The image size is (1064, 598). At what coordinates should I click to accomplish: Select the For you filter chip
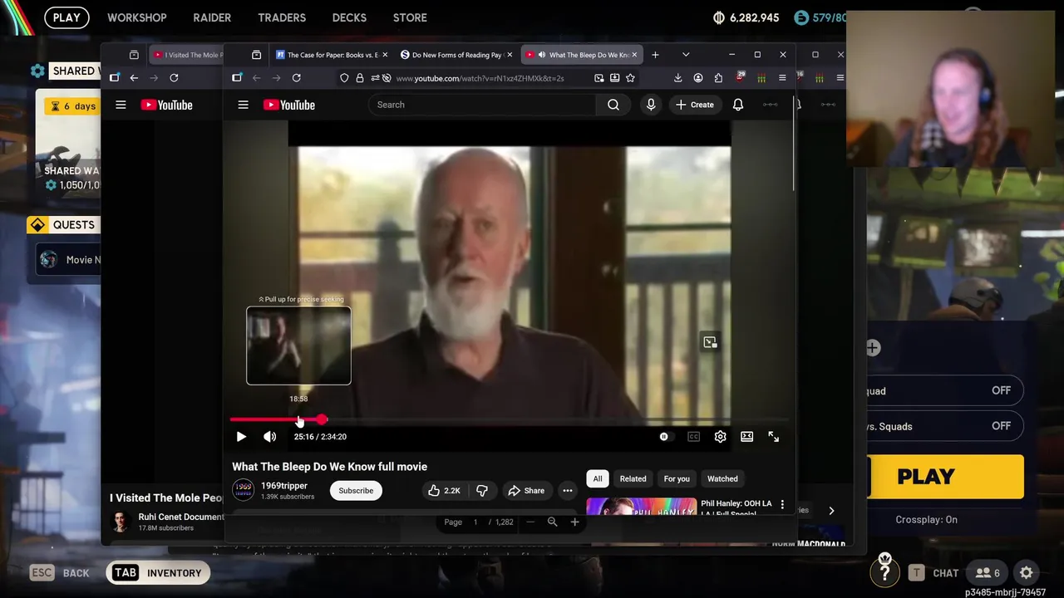pos(677,478)
